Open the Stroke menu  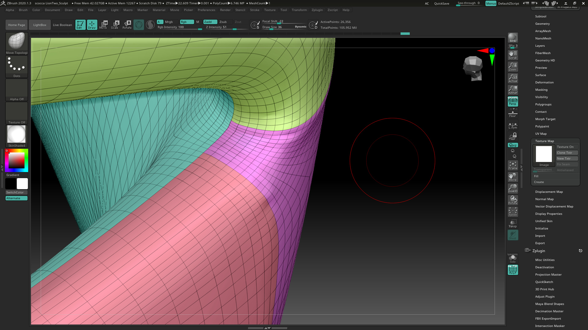click(254, 10)
